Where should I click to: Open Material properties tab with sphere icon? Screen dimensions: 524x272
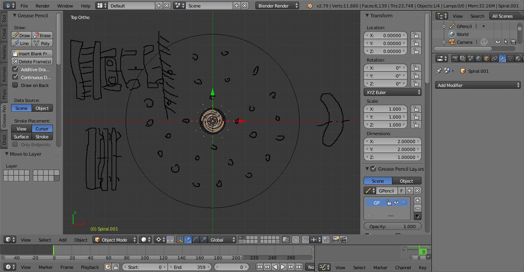coord(518,59)
